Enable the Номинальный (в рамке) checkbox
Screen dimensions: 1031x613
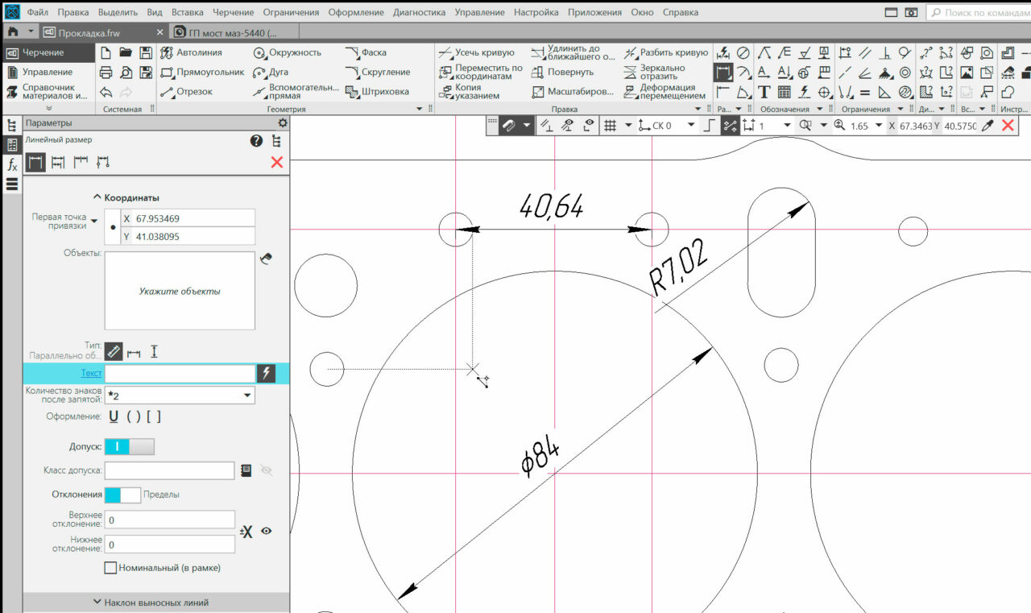(x=111, y=568)
